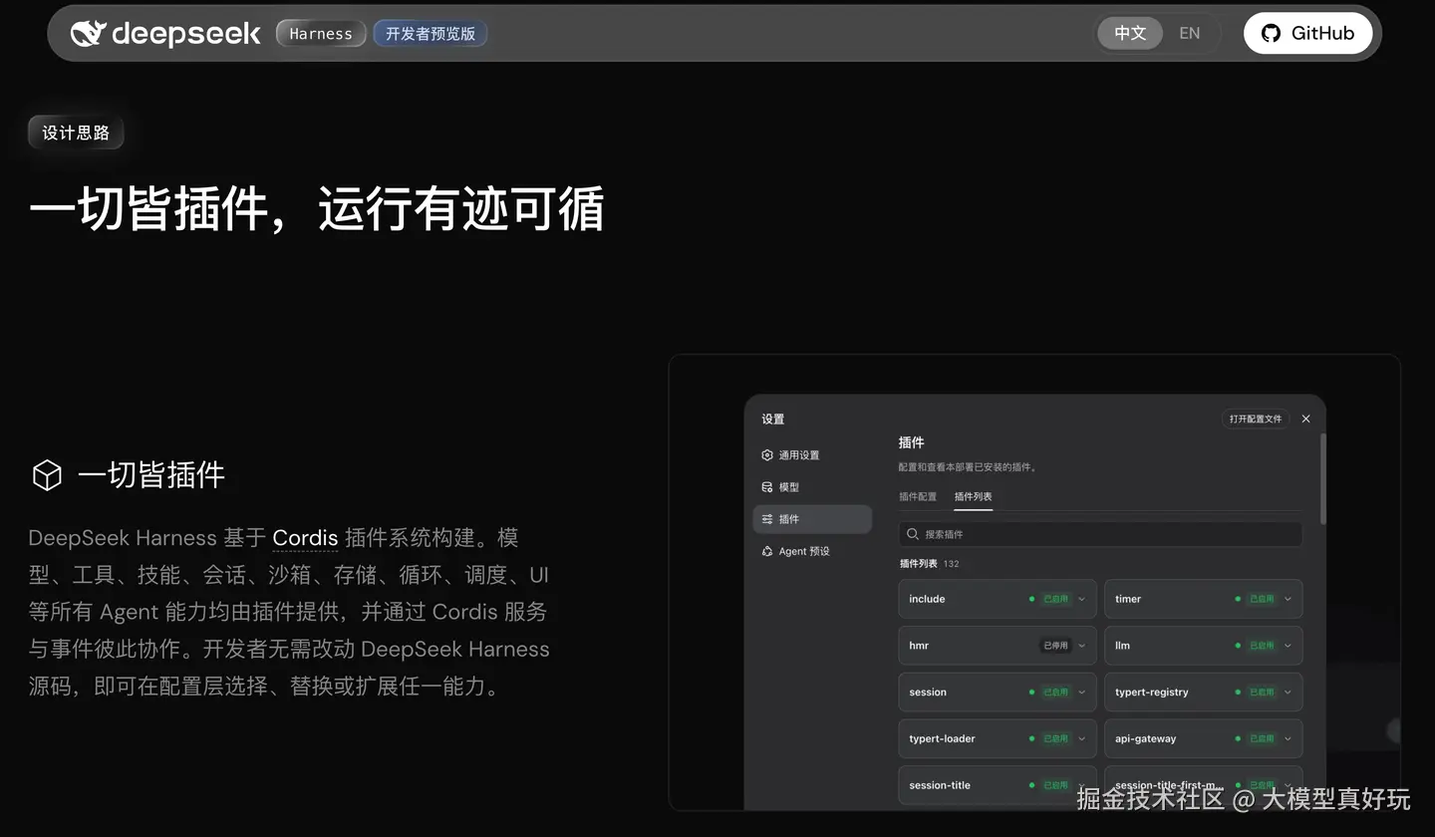Click the 设计思路 tag

[x=76, y=133]
